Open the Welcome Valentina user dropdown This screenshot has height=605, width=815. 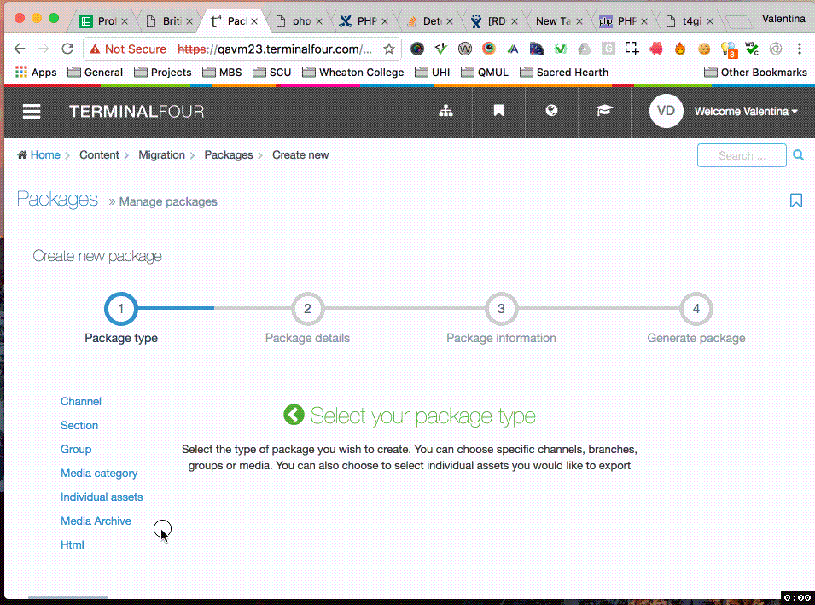click(745, 111)
